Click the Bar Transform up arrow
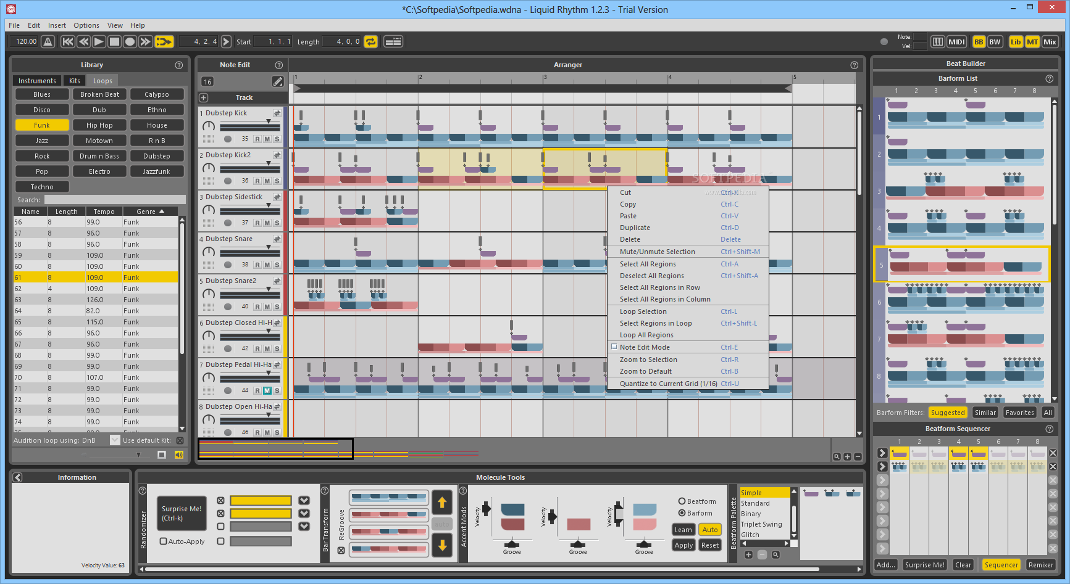The width and height of the screenshot is (1070, 584). [442, 503]
